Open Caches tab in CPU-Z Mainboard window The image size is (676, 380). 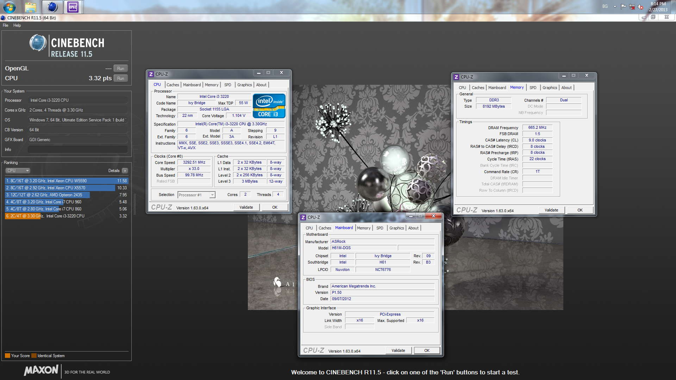pos(325,228)
